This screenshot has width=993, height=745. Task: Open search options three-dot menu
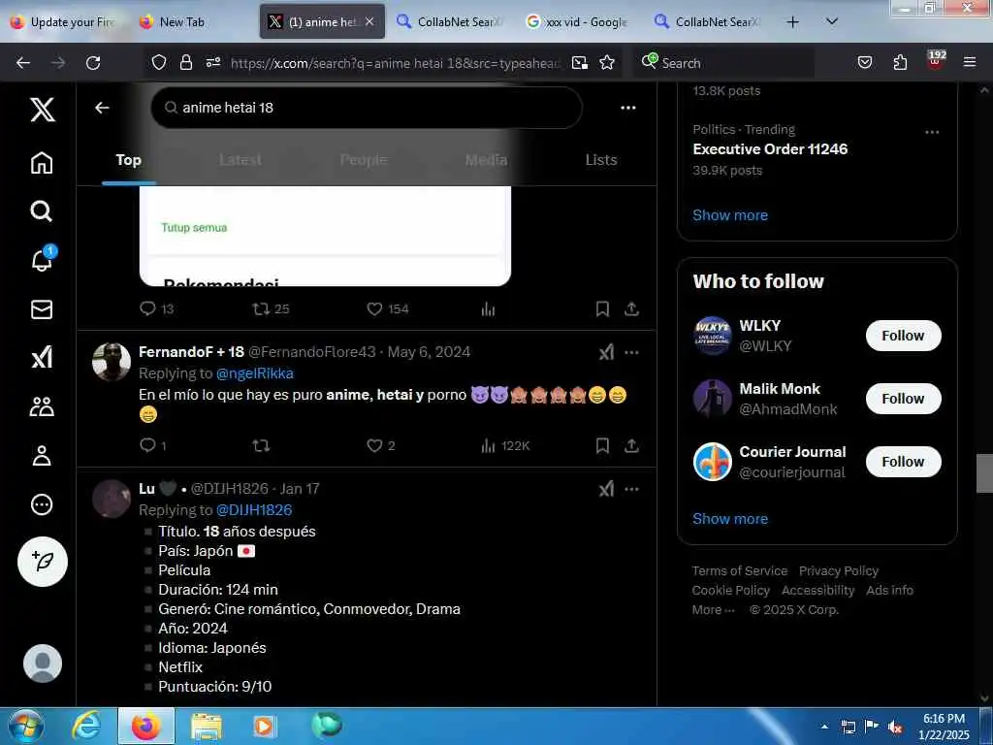point(628,108)
